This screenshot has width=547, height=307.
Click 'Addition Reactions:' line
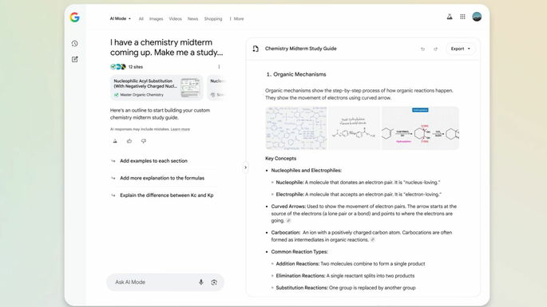[351, 264]
